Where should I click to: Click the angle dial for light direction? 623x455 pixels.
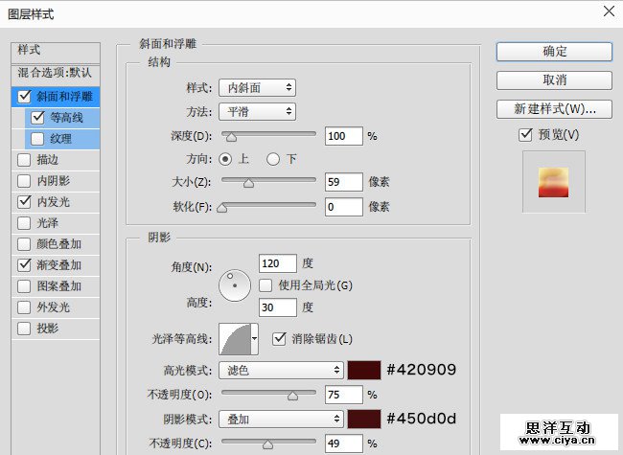(234, 283)
